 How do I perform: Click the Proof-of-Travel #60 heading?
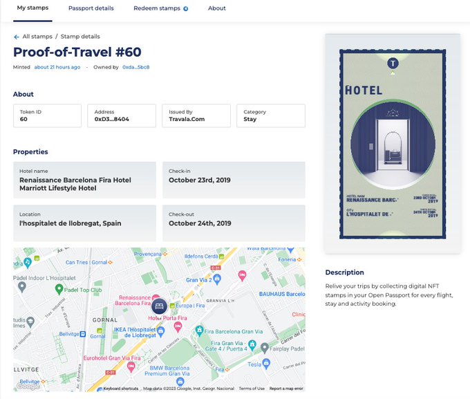coord(77,52)
